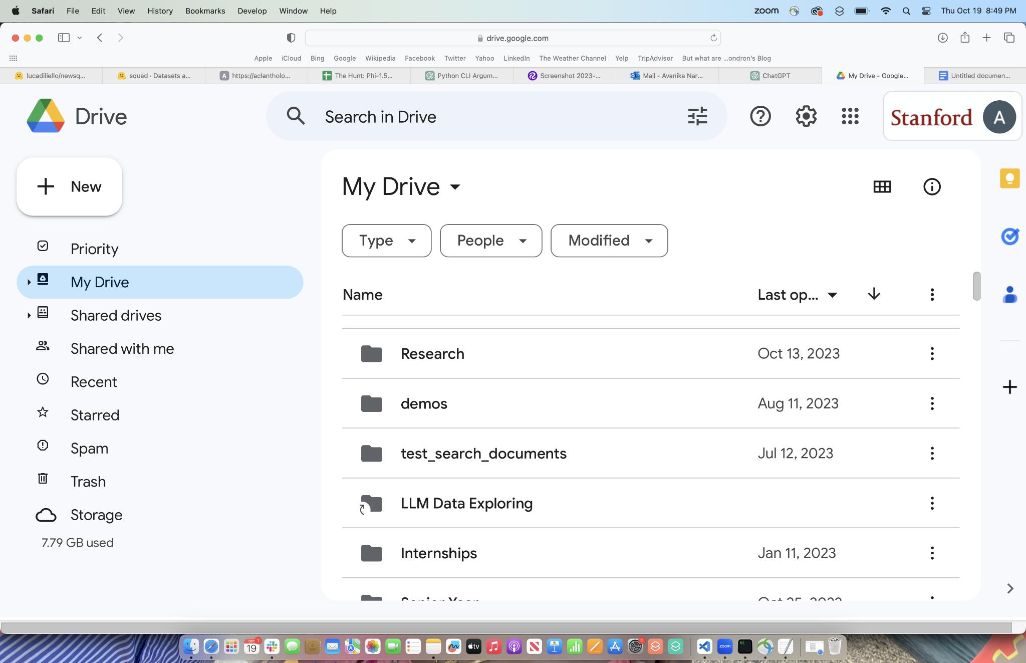
Task: Click the Priority menu item
Action: pyautogui.click(x=94, y=248)
